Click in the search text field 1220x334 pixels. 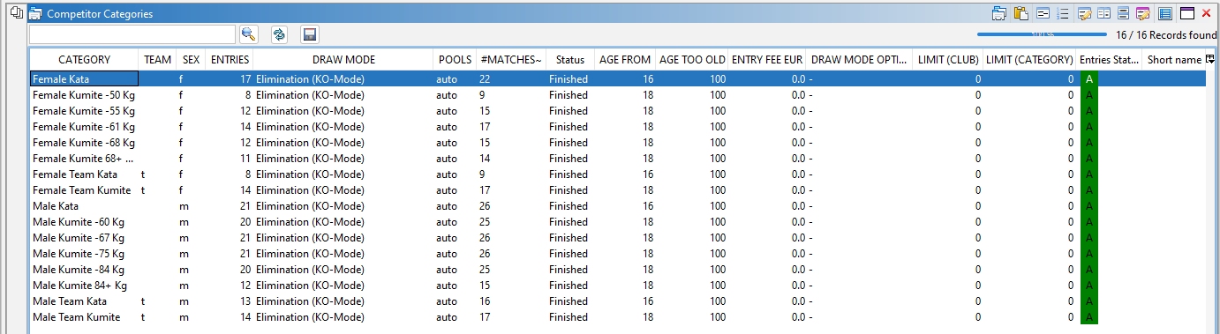click(132, 34)
